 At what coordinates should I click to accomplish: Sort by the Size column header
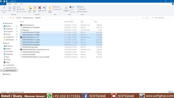point(95,22)
